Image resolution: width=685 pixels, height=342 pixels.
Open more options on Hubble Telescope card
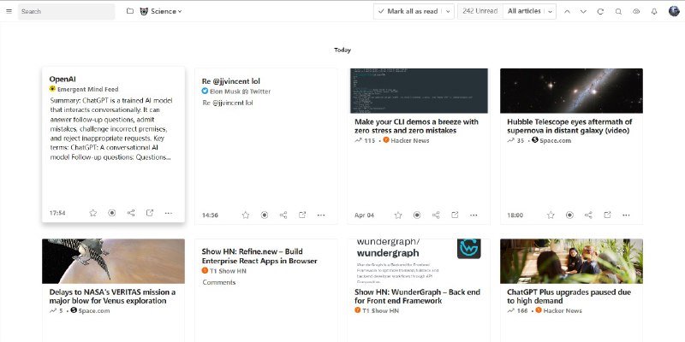(626, 215)
